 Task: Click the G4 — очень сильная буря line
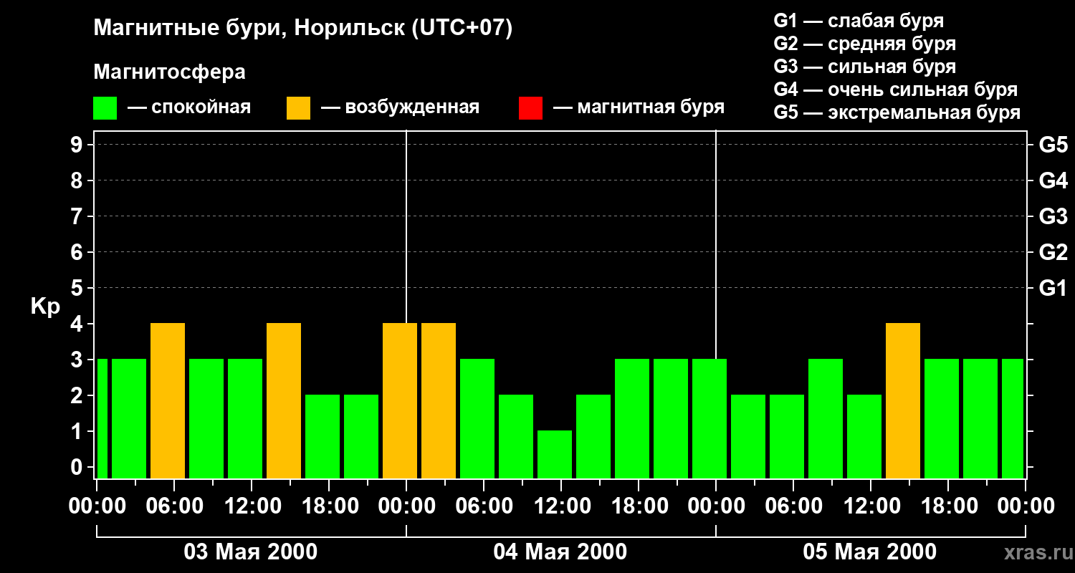[x=895, y=90]
